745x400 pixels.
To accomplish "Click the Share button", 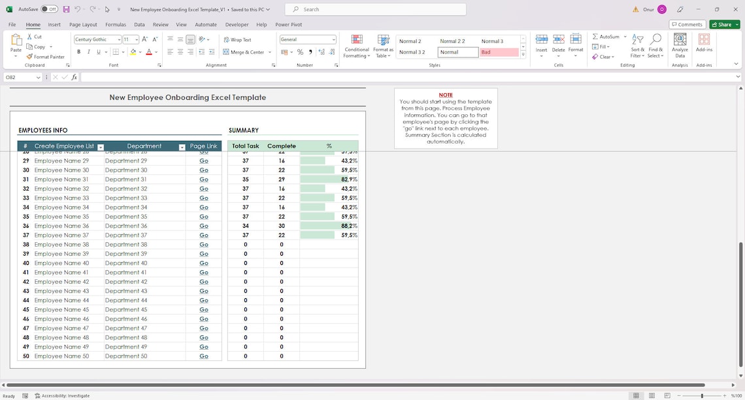I will tap(723, 23).
